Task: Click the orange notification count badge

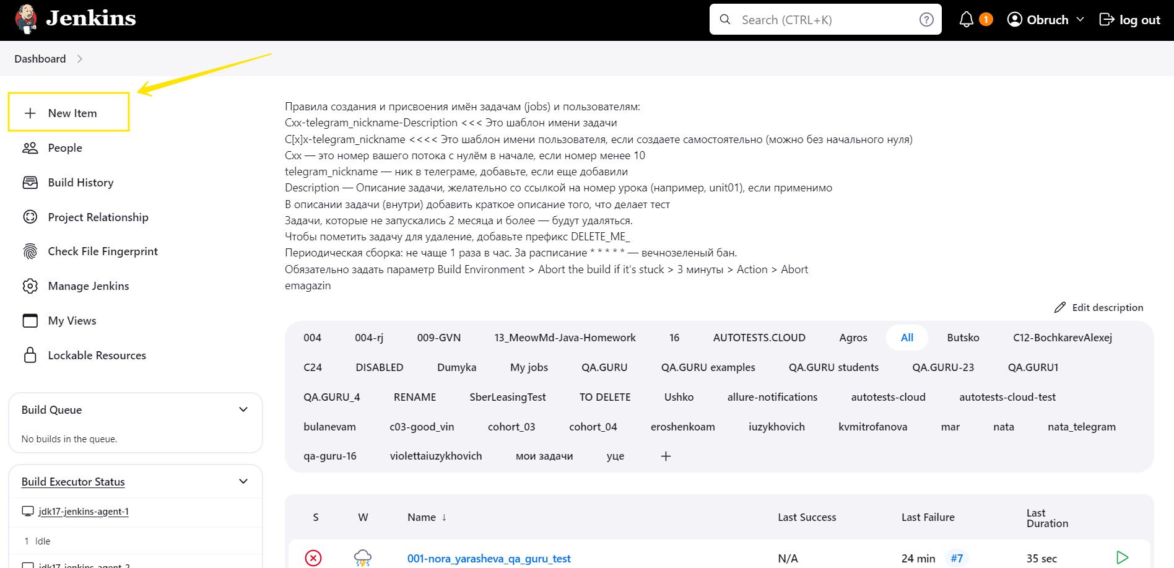Action: point(986,20)
